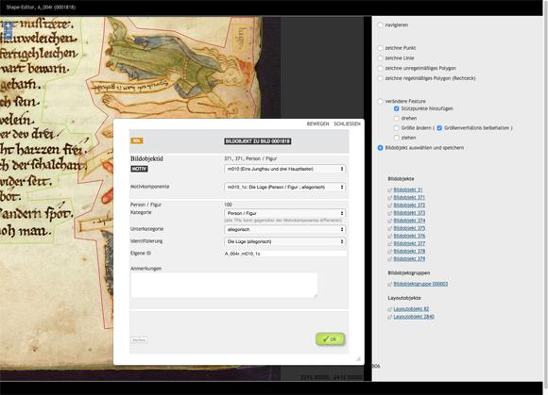The height and width of the screenshot is (395, 548).
Task: Click link icon beside Layoutobjekt 2840
Action: click(x=389, y=318)
